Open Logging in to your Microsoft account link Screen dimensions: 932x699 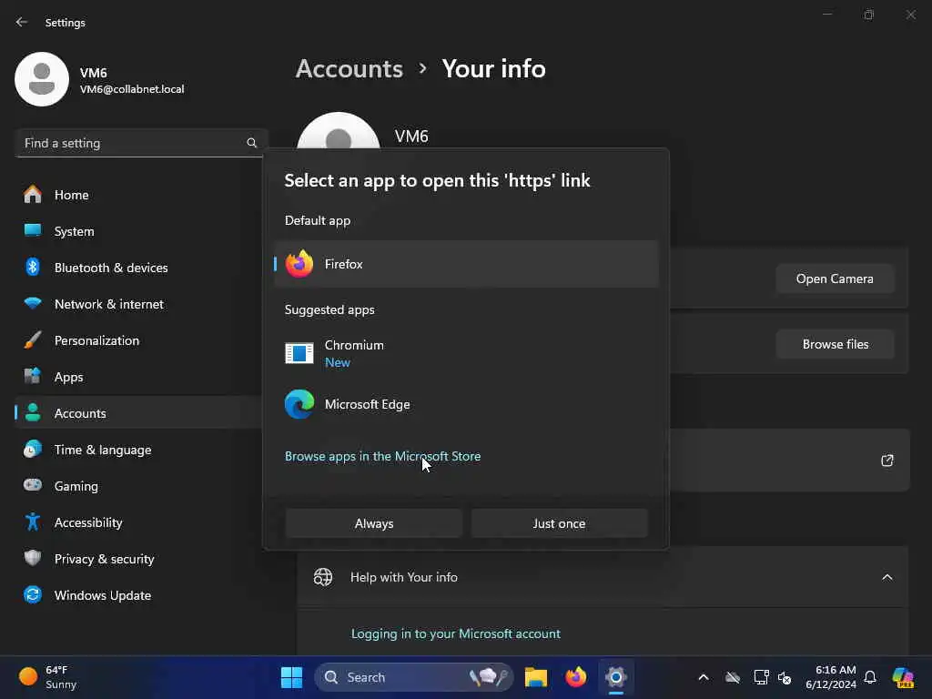455,633
